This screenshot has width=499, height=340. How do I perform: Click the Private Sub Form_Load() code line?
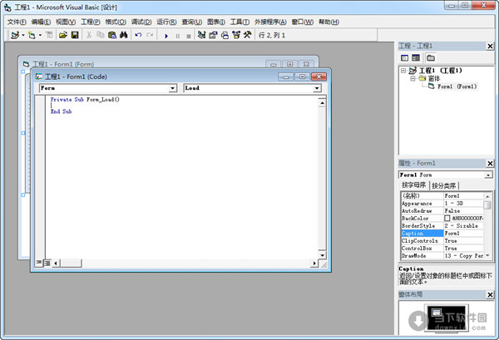pos(85,100)
